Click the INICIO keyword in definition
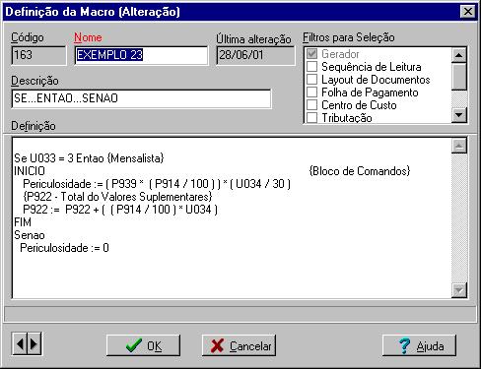The width and height of the screenshot is (481, 369). 30,171
